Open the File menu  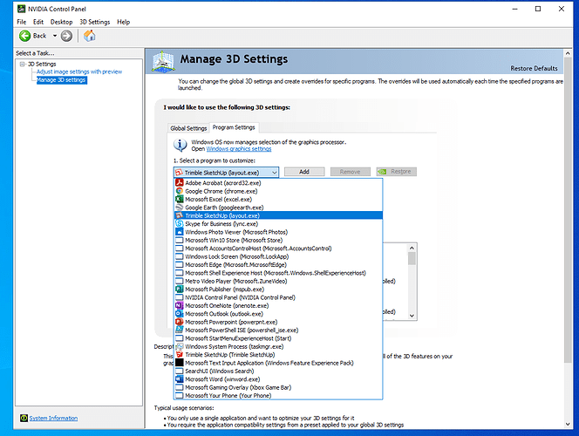(22, 22)
